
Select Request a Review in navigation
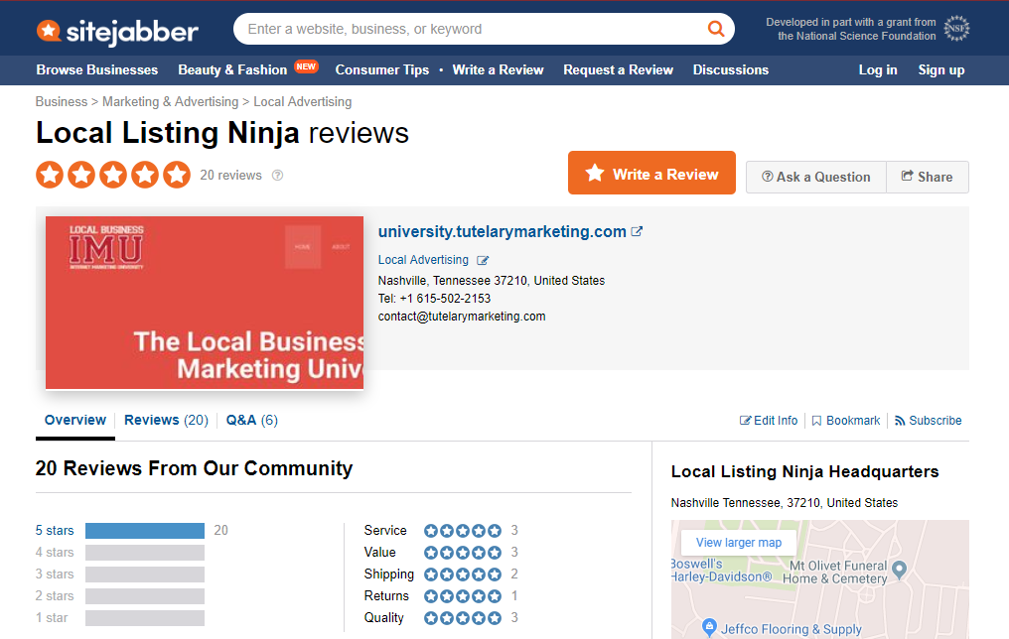619,70
